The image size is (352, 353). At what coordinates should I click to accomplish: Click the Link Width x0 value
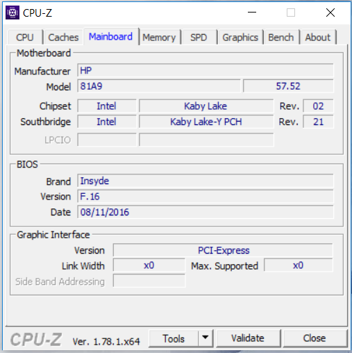pyautogui.click(x=149, y=265)
